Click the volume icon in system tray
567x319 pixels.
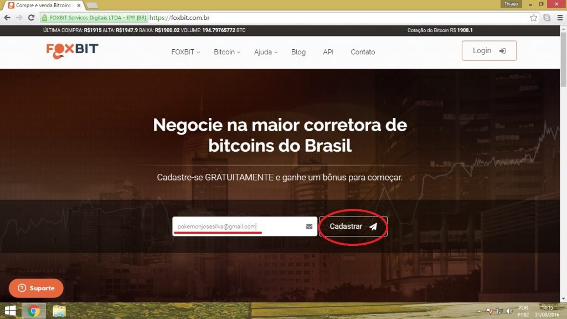point(509,311)
